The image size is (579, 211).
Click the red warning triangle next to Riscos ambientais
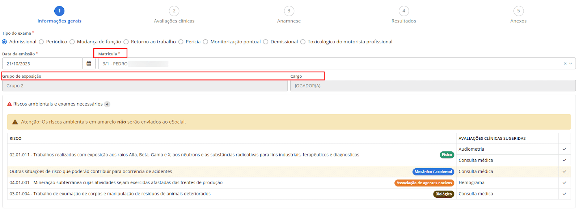(10, 104)
